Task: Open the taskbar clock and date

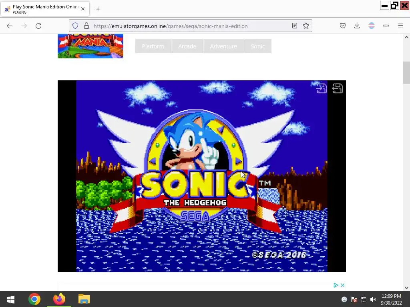Action: pyautogui.click(x=391, y=299)
